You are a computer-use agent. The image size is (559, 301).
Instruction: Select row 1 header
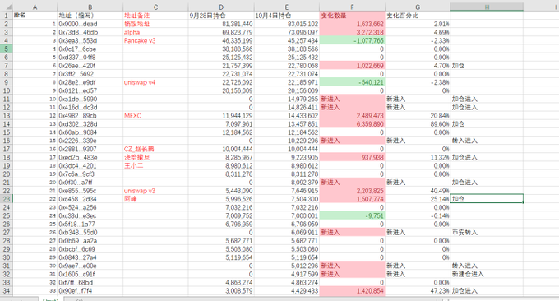[6, 16]
